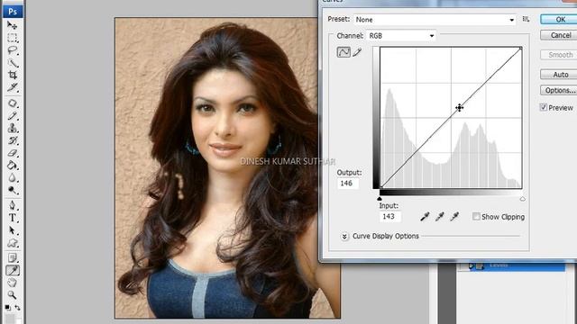Click the Auto button

coord(560,75)
